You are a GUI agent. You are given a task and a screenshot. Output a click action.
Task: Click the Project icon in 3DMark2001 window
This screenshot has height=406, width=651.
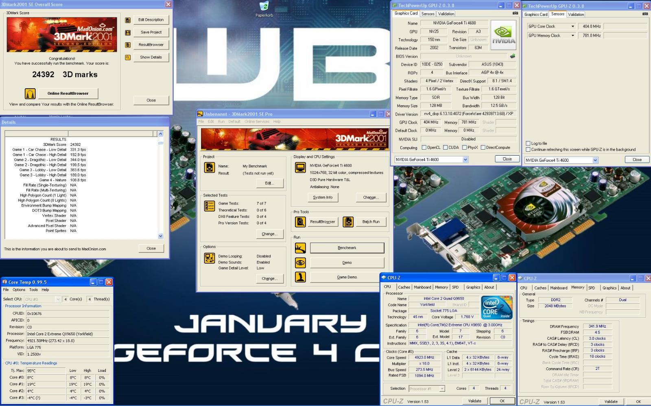coord(210,167)
